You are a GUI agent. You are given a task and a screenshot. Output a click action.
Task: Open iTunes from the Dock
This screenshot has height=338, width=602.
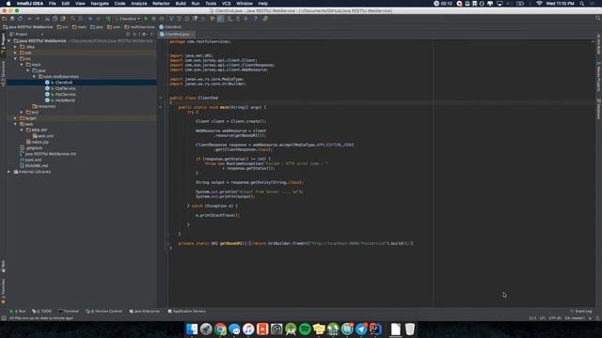coord(248,330)
